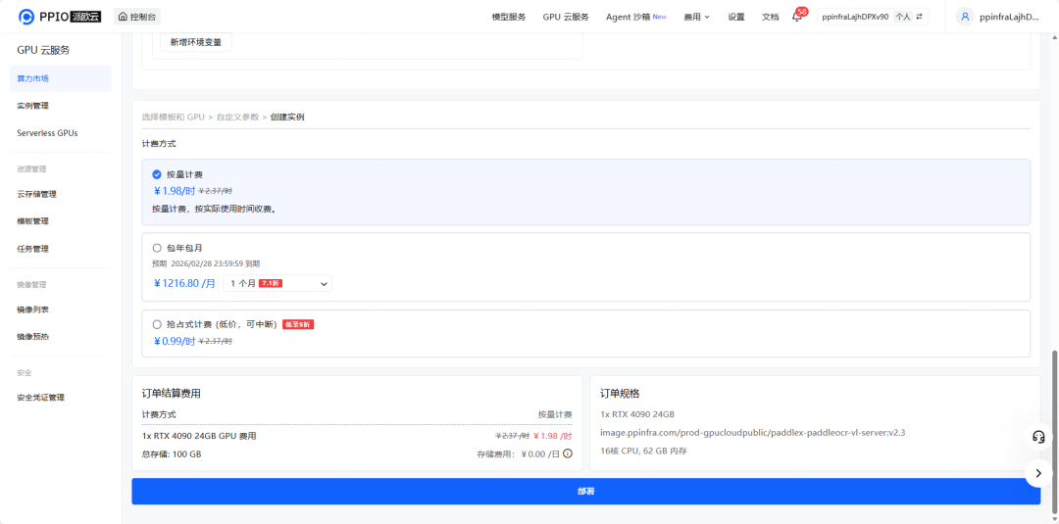Open 实例管理 in the sidebar
The height and width of the screenshot is (524, 1059).
(x=32, y=106)
